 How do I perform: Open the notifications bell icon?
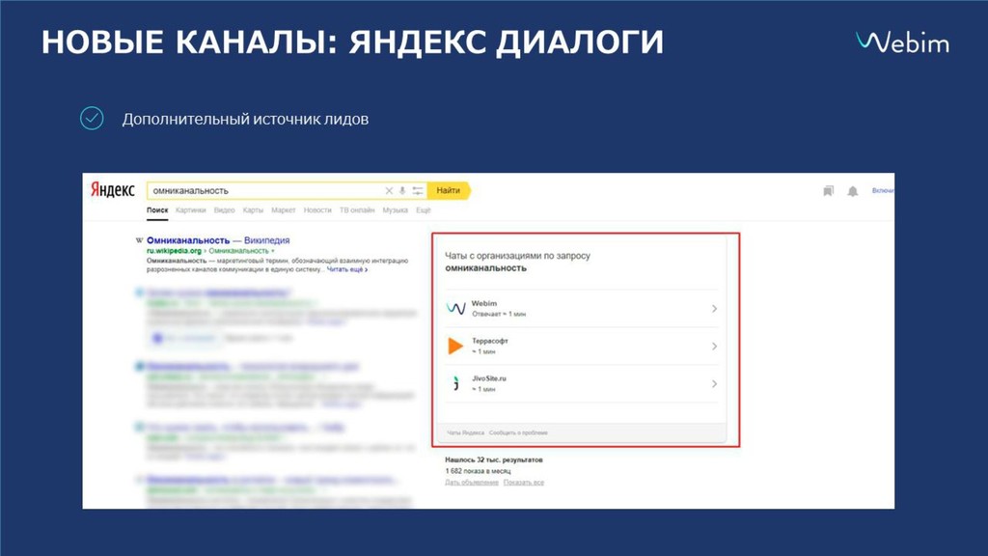[853, 191]
